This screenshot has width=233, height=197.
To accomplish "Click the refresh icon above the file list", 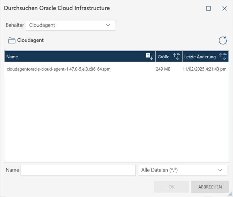I will [x=223, y=40].
